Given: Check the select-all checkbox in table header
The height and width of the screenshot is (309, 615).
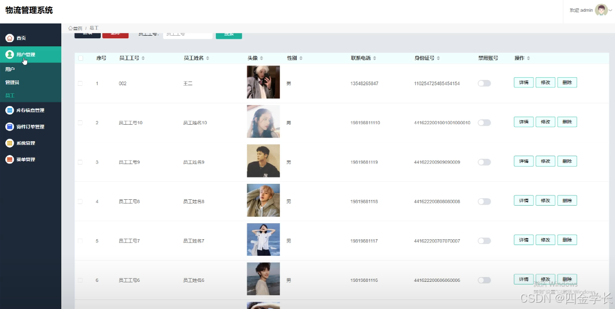Looking at the screenshot, I should click(80, 58).
